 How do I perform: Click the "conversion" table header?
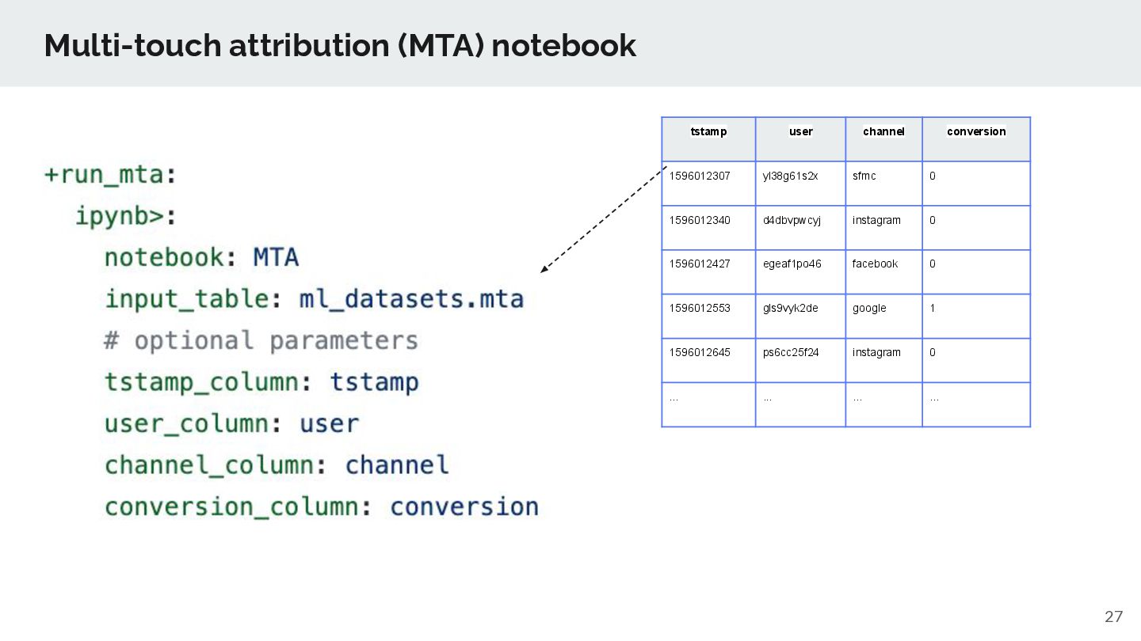click(976, 139)
